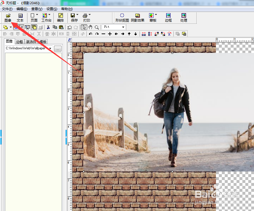Flip horizontally with red horizontal arrows icon
The width and height of the screenshot is (254, 211).
pyautogui.click(x=144, y=34)
